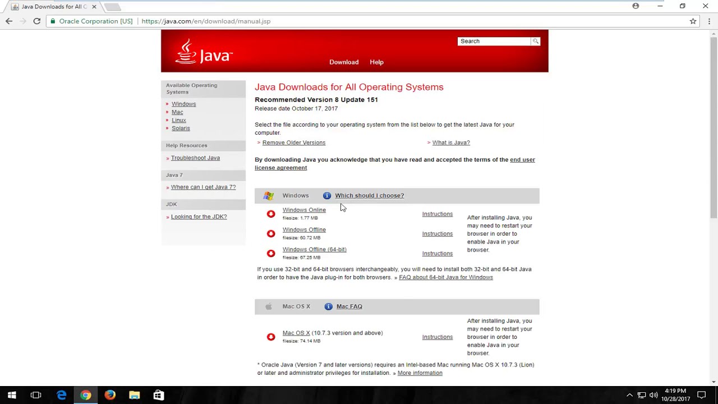This screenshot has height=404, width=718.
Task: Click the search magnifier icon
Action: pos(535,41)
